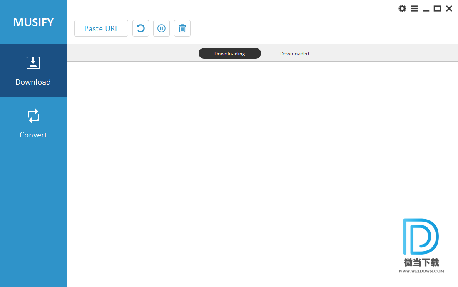Switch to the Downloading tab

point(229,53)
